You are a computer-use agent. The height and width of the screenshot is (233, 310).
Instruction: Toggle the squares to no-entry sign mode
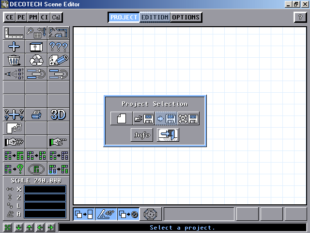pyautogui.click(x=128, y=214)
